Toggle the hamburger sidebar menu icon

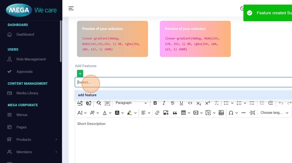point(71,8)
